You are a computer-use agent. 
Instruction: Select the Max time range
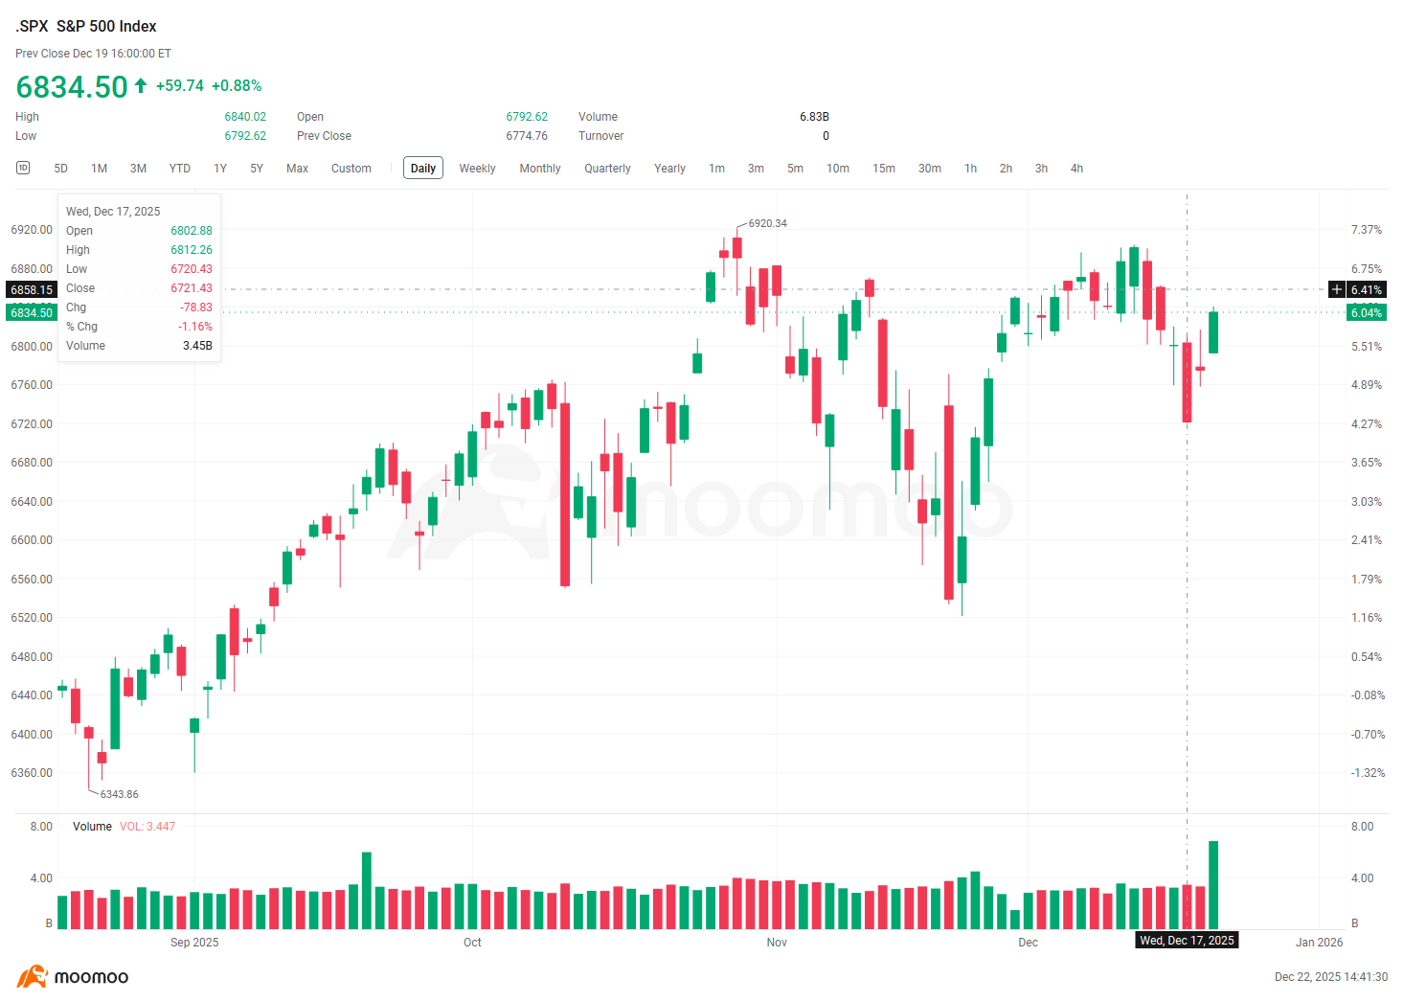297,169
